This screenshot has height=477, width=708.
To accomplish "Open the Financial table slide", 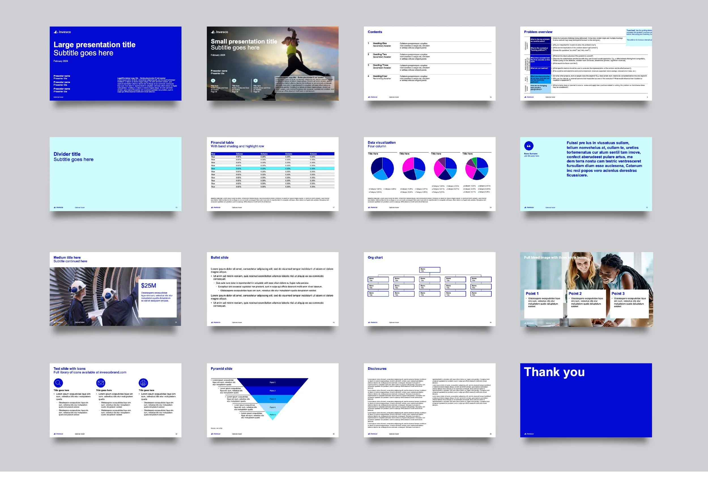I will pos(272,174).
